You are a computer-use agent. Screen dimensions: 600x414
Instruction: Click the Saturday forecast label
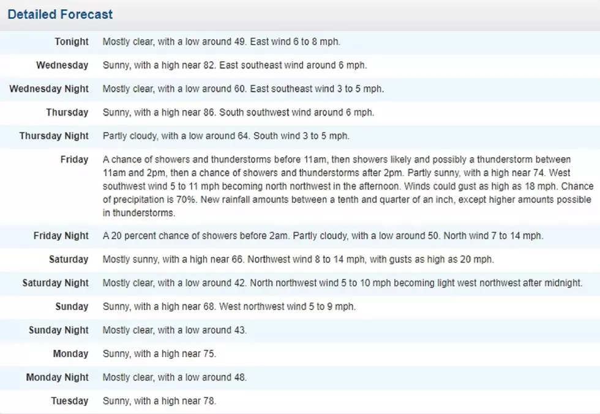click(69, 259)
